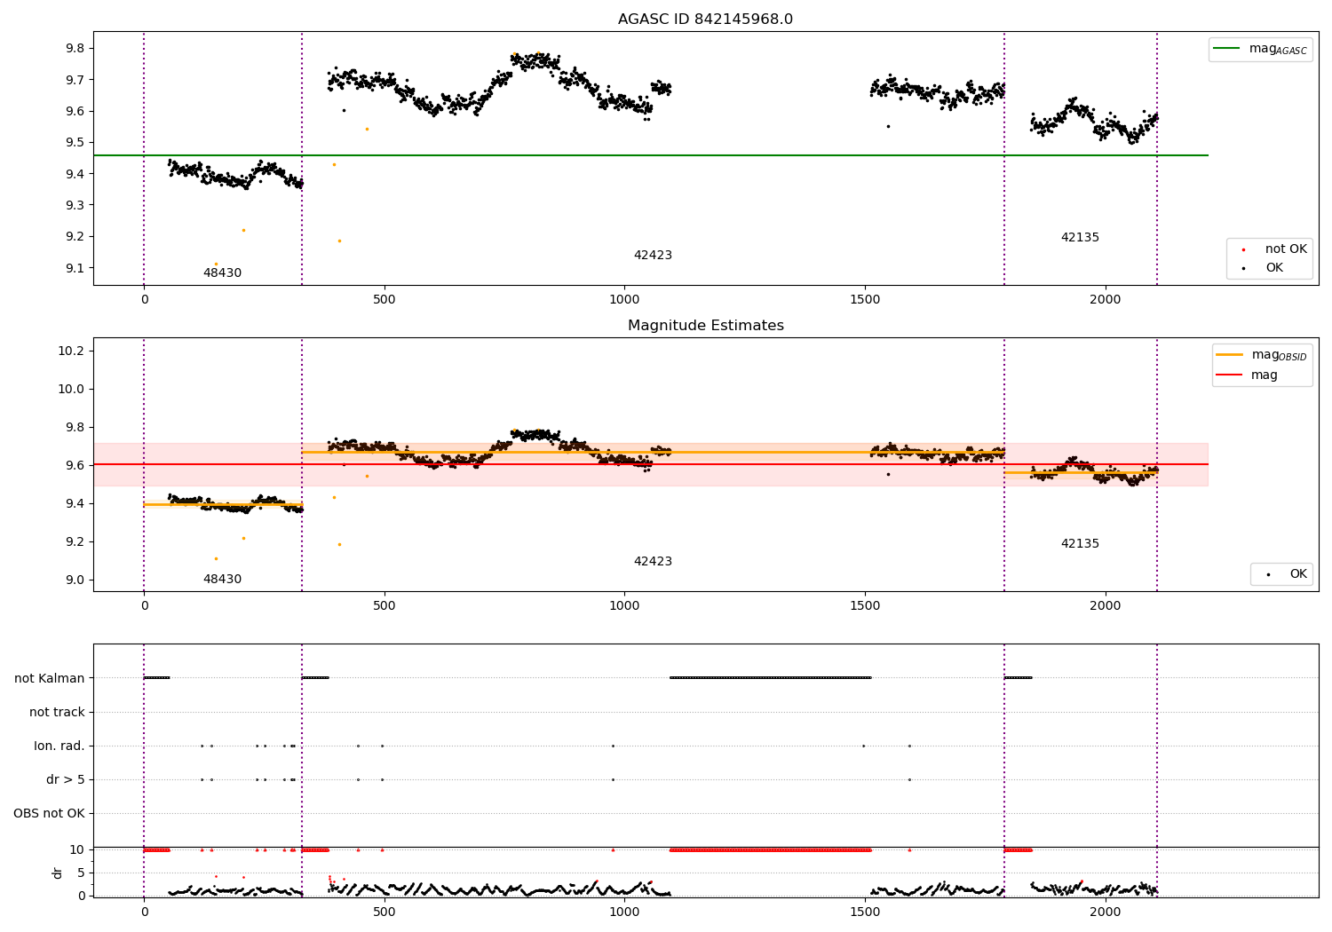This screenshot has height=932, width=1332.
Task: Click the 42423 obsid label in Magnitude Estimates panel
Action: [x=653, y=562]
